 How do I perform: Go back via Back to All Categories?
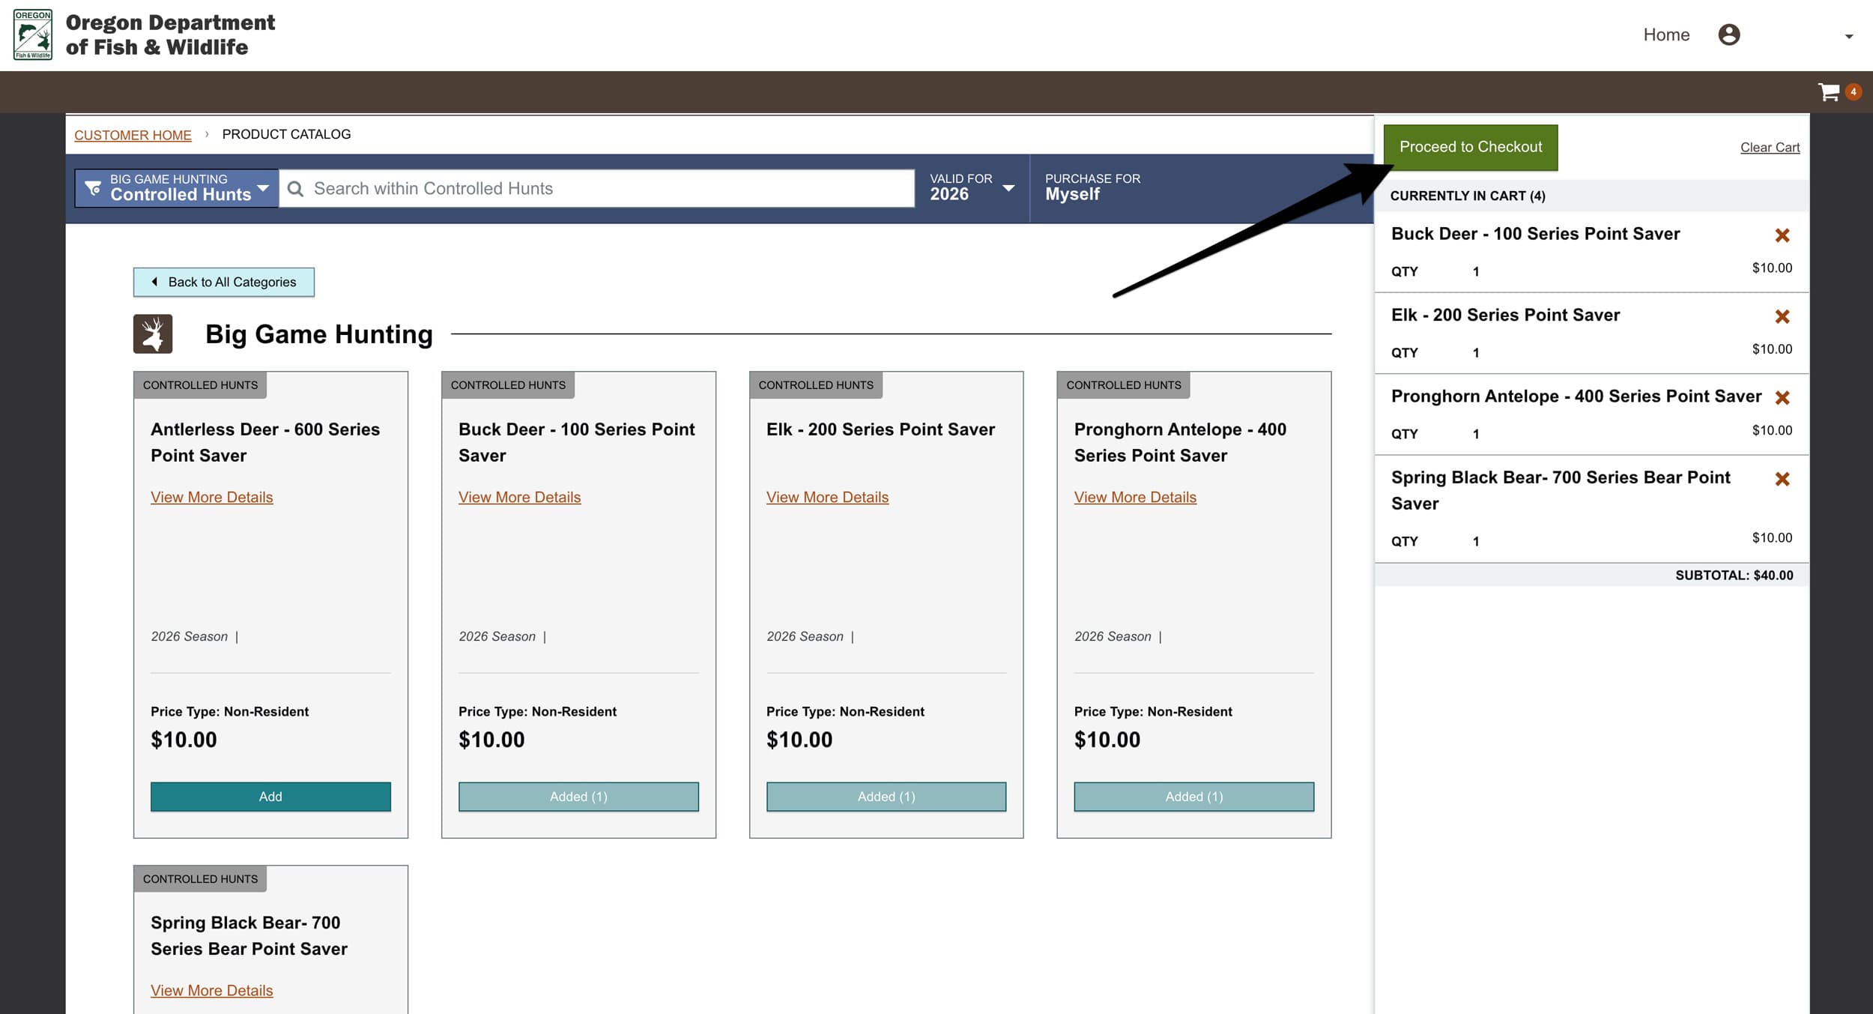tap(224, 282)
